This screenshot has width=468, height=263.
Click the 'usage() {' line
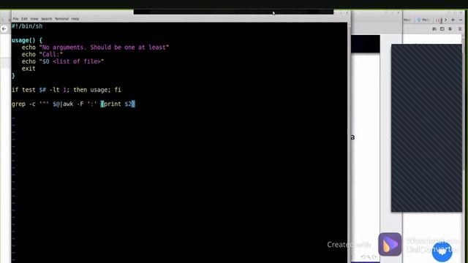27,40
